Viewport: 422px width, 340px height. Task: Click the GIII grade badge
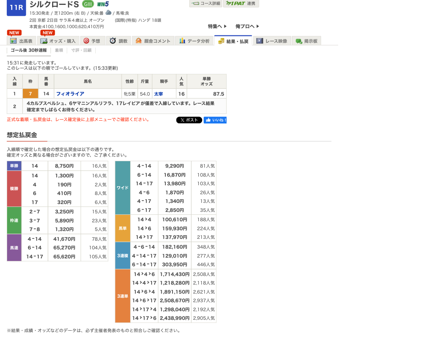88,4
